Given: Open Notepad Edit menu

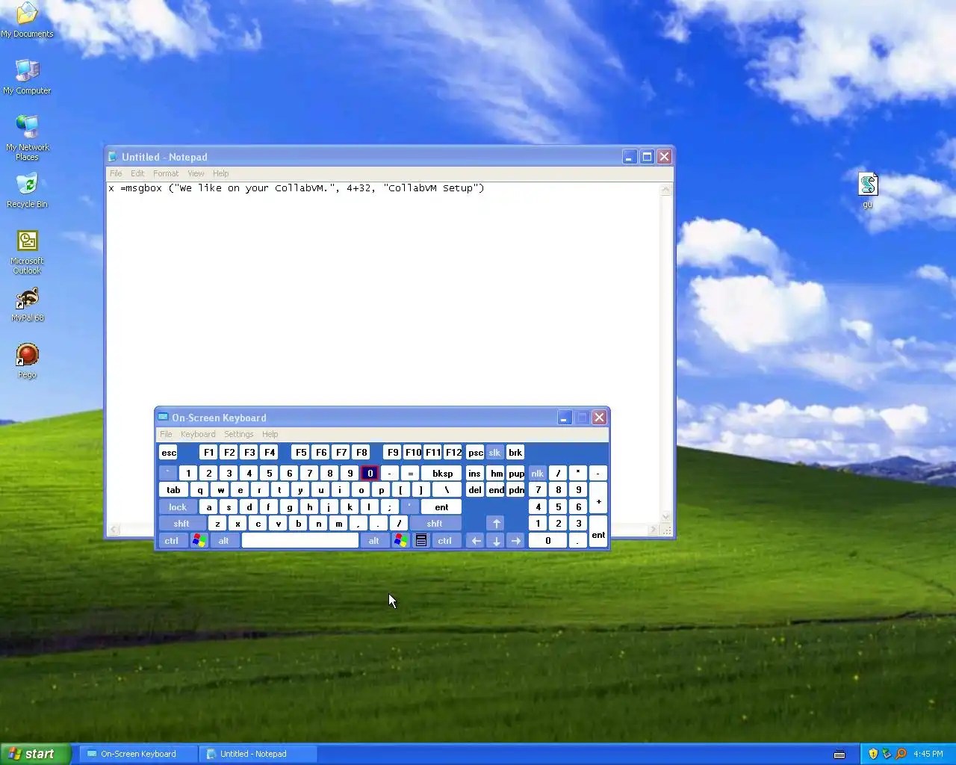Looking at the screenshot, I should click(x=137, y=173).
